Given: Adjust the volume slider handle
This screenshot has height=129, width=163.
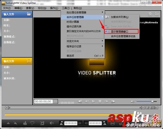Looking at the screenshot, I should (x=152, y=102).
